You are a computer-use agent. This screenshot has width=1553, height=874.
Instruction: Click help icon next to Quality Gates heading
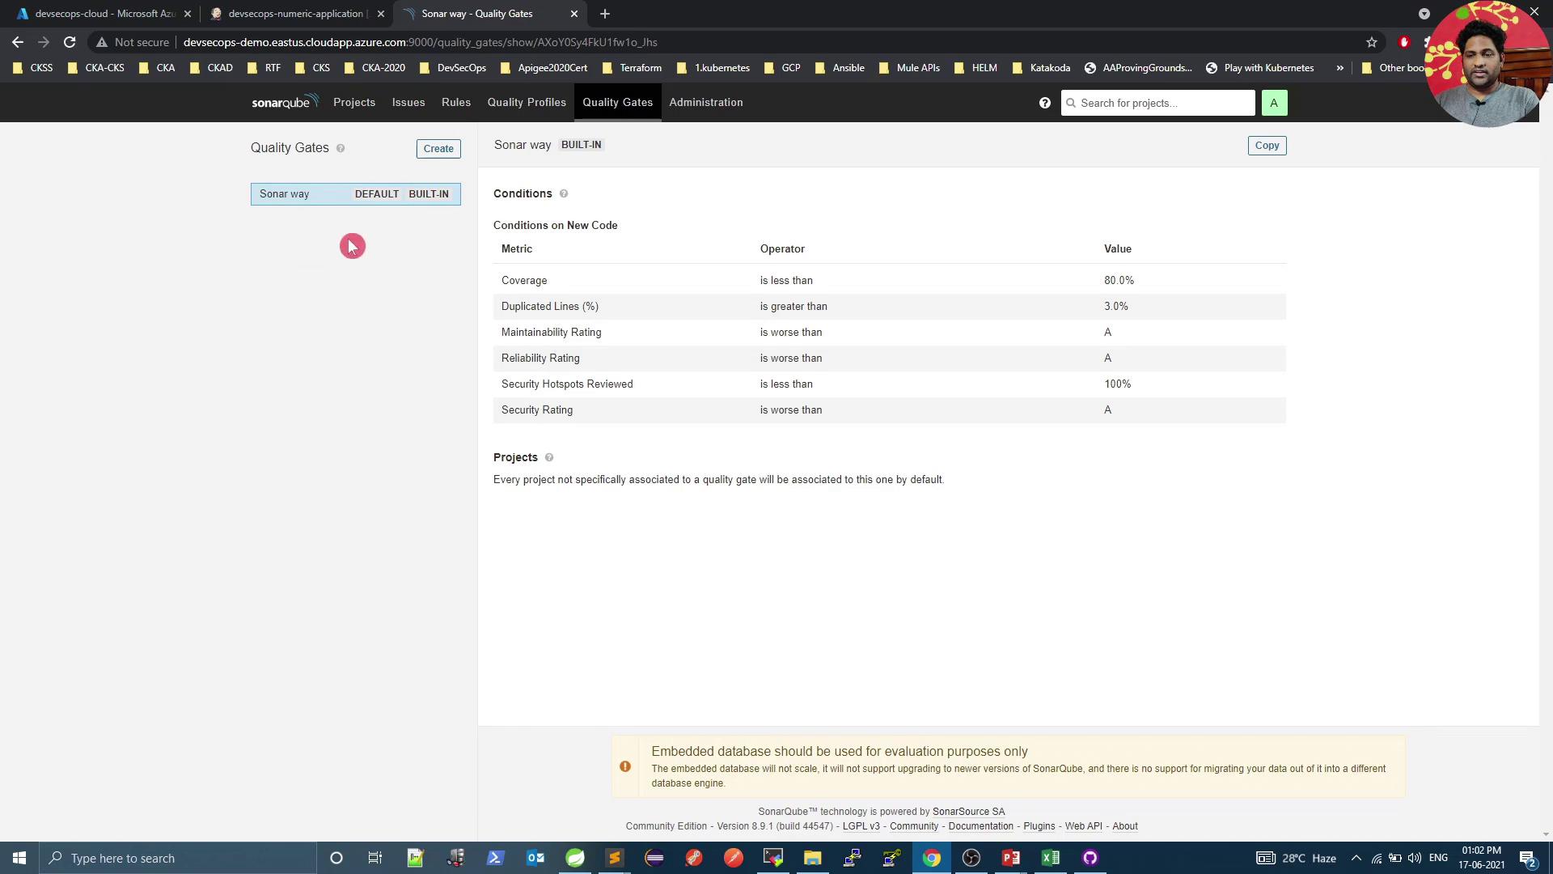point(341,148)
